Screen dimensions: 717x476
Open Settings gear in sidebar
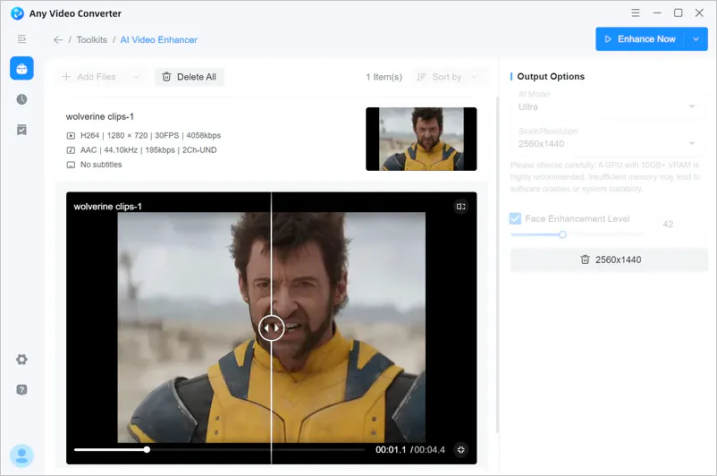pyautogui.click(x=21, y=360)
